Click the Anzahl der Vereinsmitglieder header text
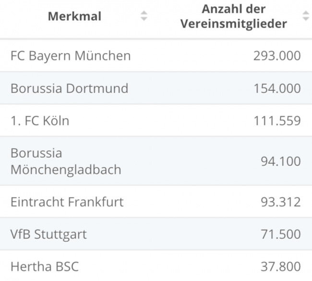The image size is (312, 281). (x=234, y=16)
